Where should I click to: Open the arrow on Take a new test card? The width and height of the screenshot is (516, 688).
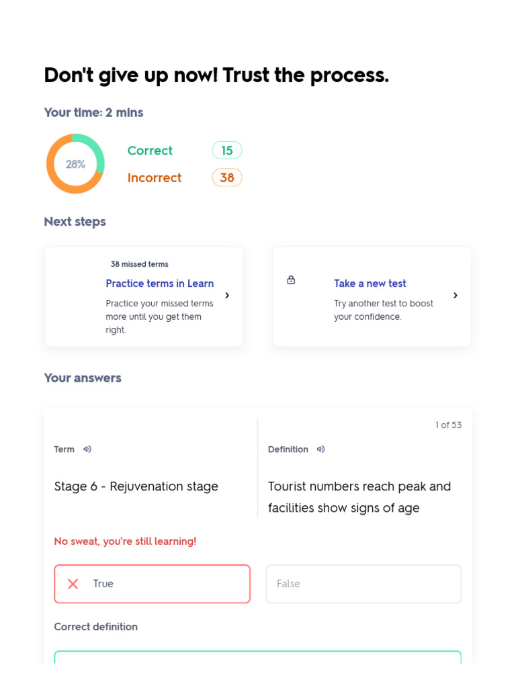click(x=456, y=296)
